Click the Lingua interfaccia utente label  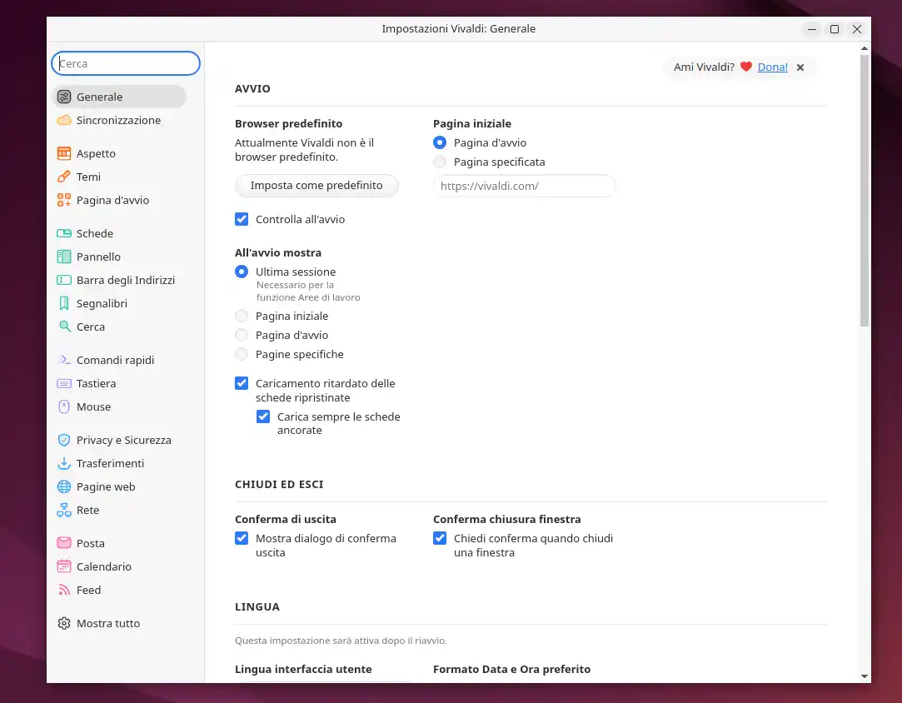(x=303, y=669)
